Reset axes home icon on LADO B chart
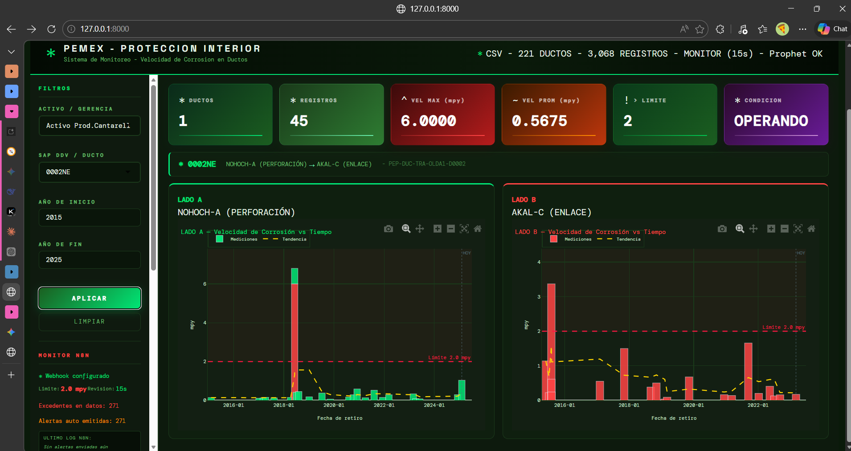Image resolution: width=851 pixels, height=451 pixels. [x=811, y=229]
